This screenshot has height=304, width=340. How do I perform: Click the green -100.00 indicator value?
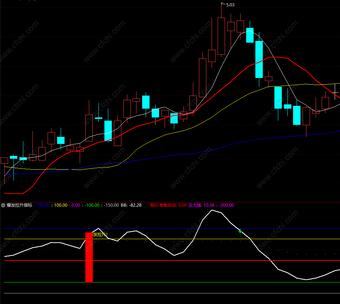pyautogui.click(x=92, y=205)
